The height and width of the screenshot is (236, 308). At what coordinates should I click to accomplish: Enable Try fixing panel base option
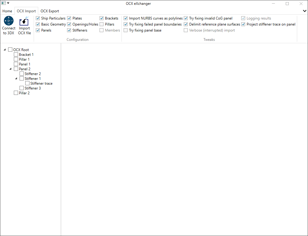[126, 30]
